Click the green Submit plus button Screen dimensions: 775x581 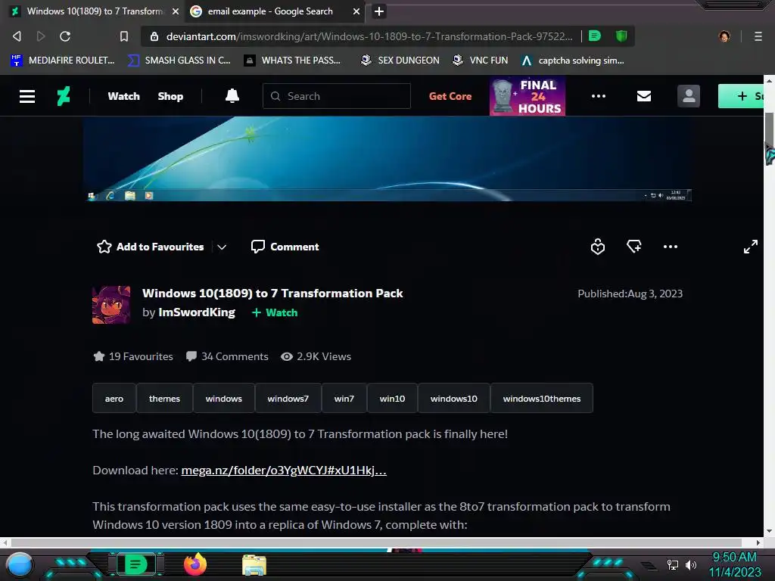(740, 96)
